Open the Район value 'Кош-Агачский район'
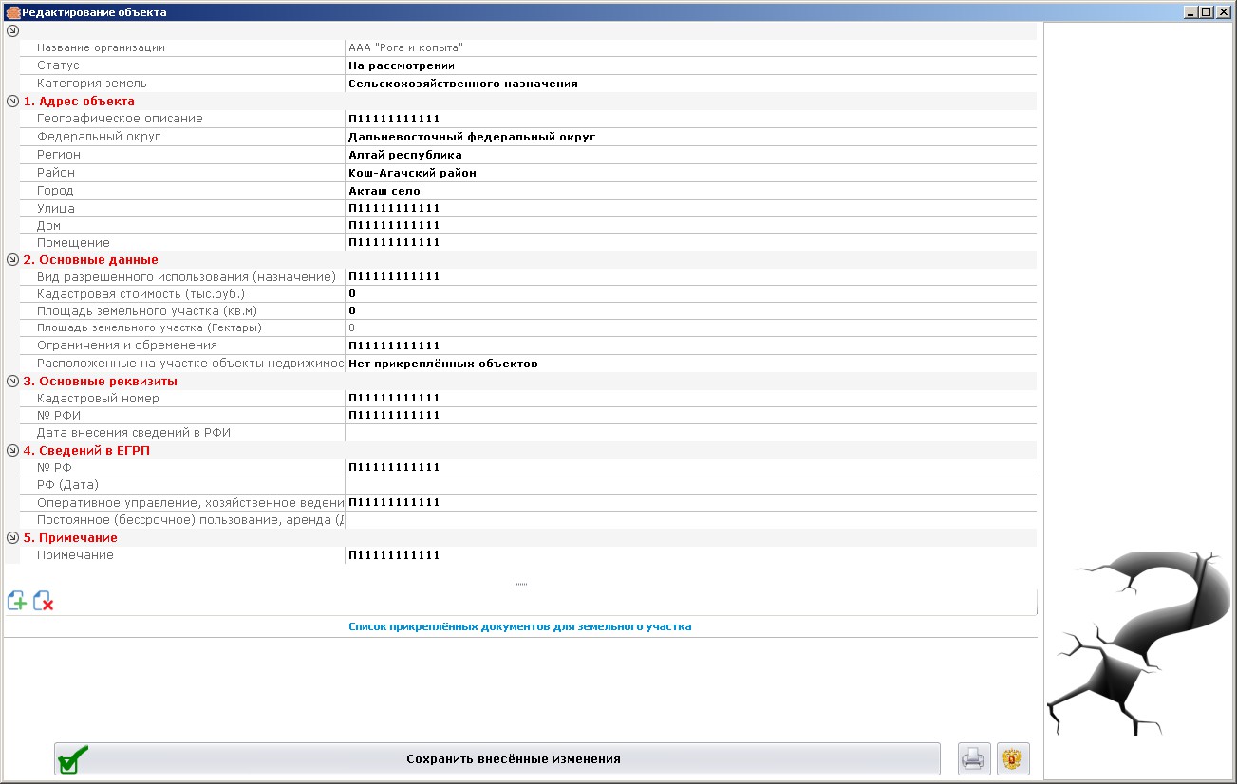The width and height of the screenshot is (1237, 784). (x=691, y=173)
